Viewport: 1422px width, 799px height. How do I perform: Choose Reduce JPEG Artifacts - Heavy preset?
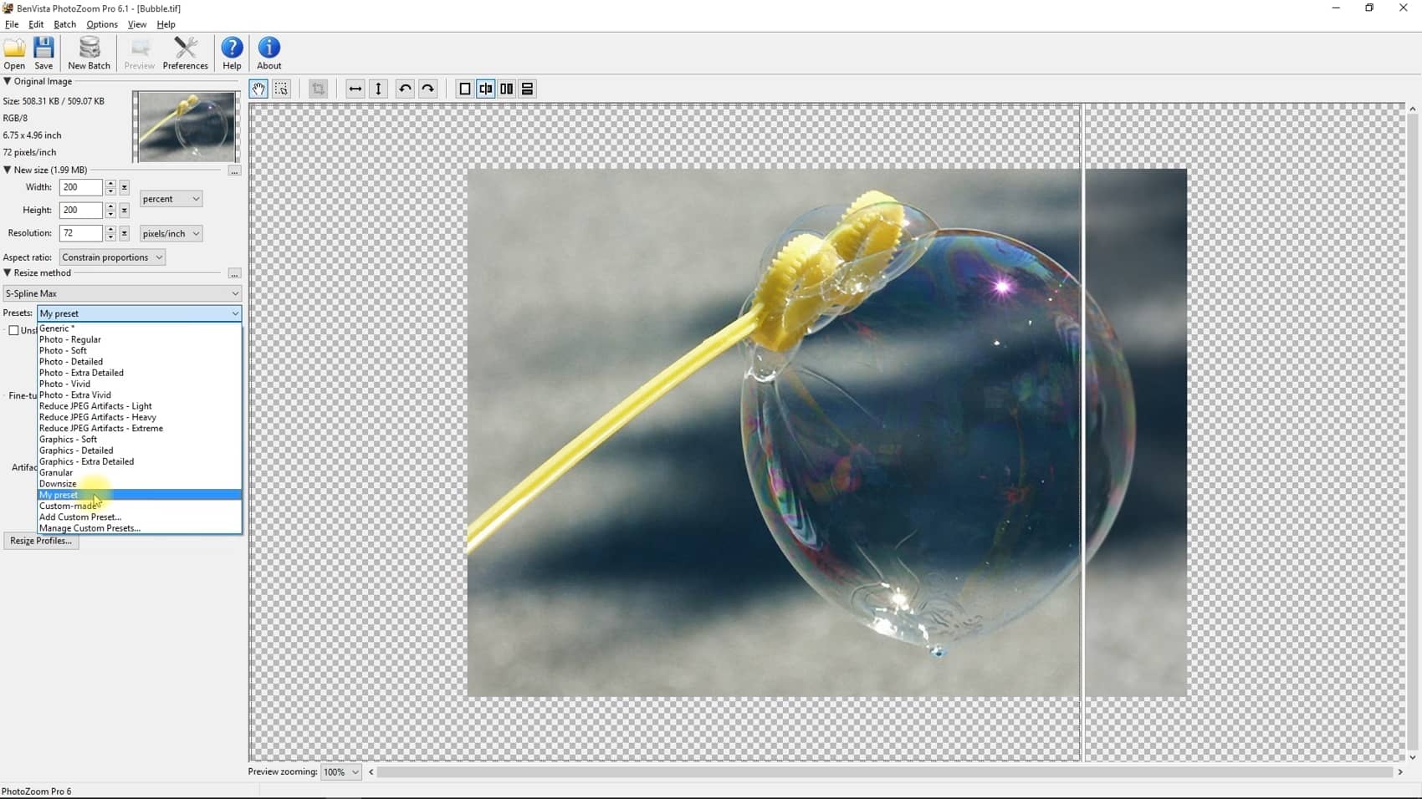140,417
